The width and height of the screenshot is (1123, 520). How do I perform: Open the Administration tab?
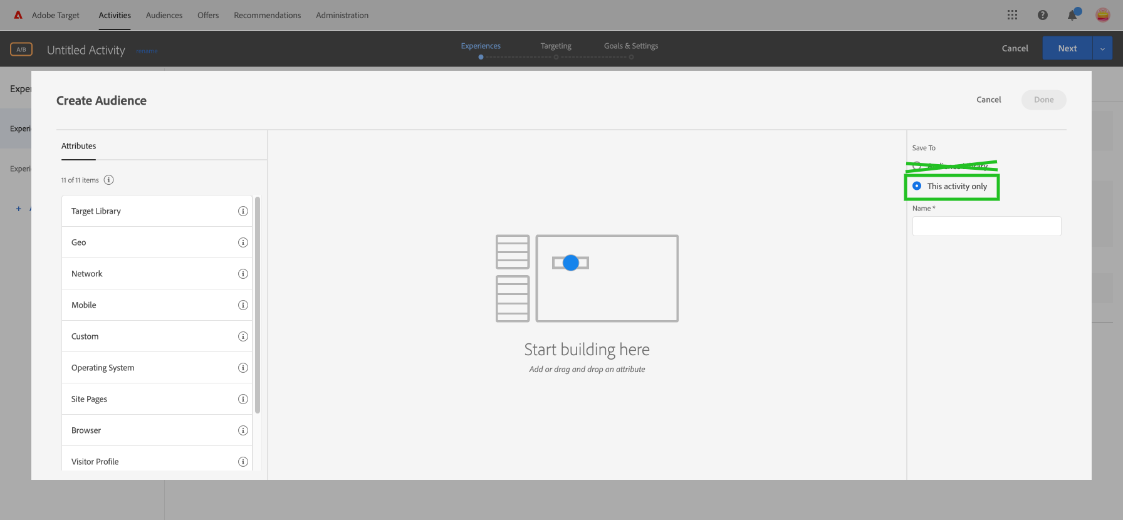pyautogui.click(x=342, y=15)
